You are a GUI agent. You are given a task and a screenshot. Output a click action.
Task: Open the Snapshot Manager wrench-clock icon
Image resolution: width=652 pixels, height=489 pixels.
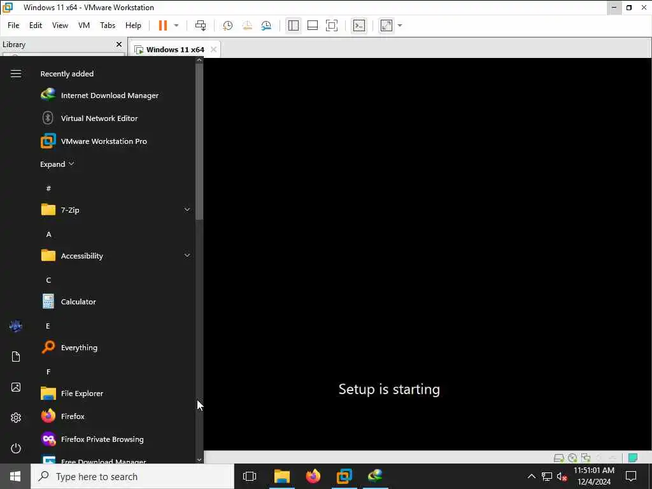tap(267, 25)
